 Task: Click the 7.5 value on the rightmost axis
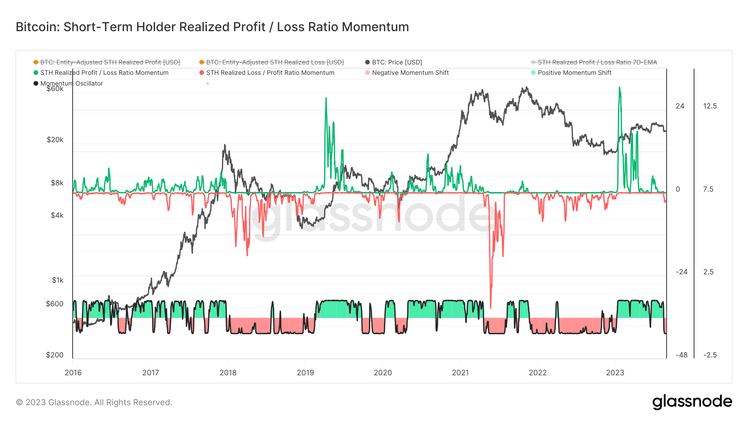tap(708, 189)
